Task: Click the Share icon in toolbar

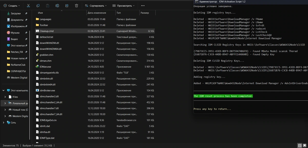Action: click(x=67, y=5)
